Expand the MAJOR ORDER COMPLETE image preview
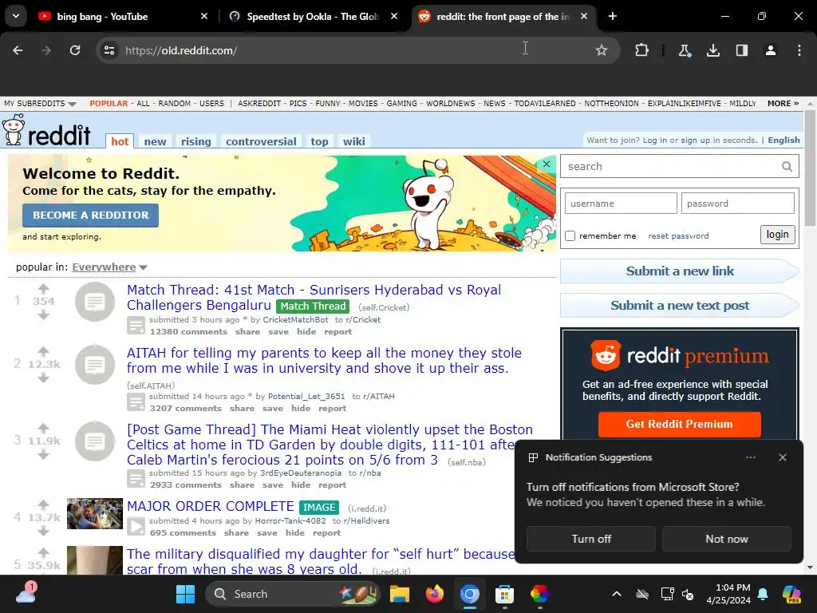 point(136,527)
